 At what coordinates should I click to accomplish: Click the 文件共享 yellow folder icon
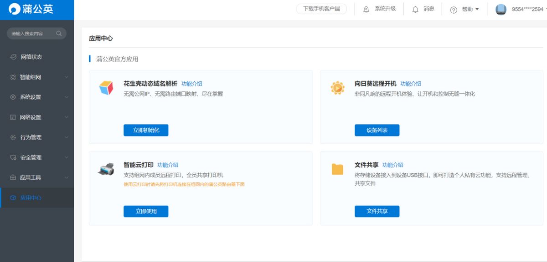pos(337,169)
